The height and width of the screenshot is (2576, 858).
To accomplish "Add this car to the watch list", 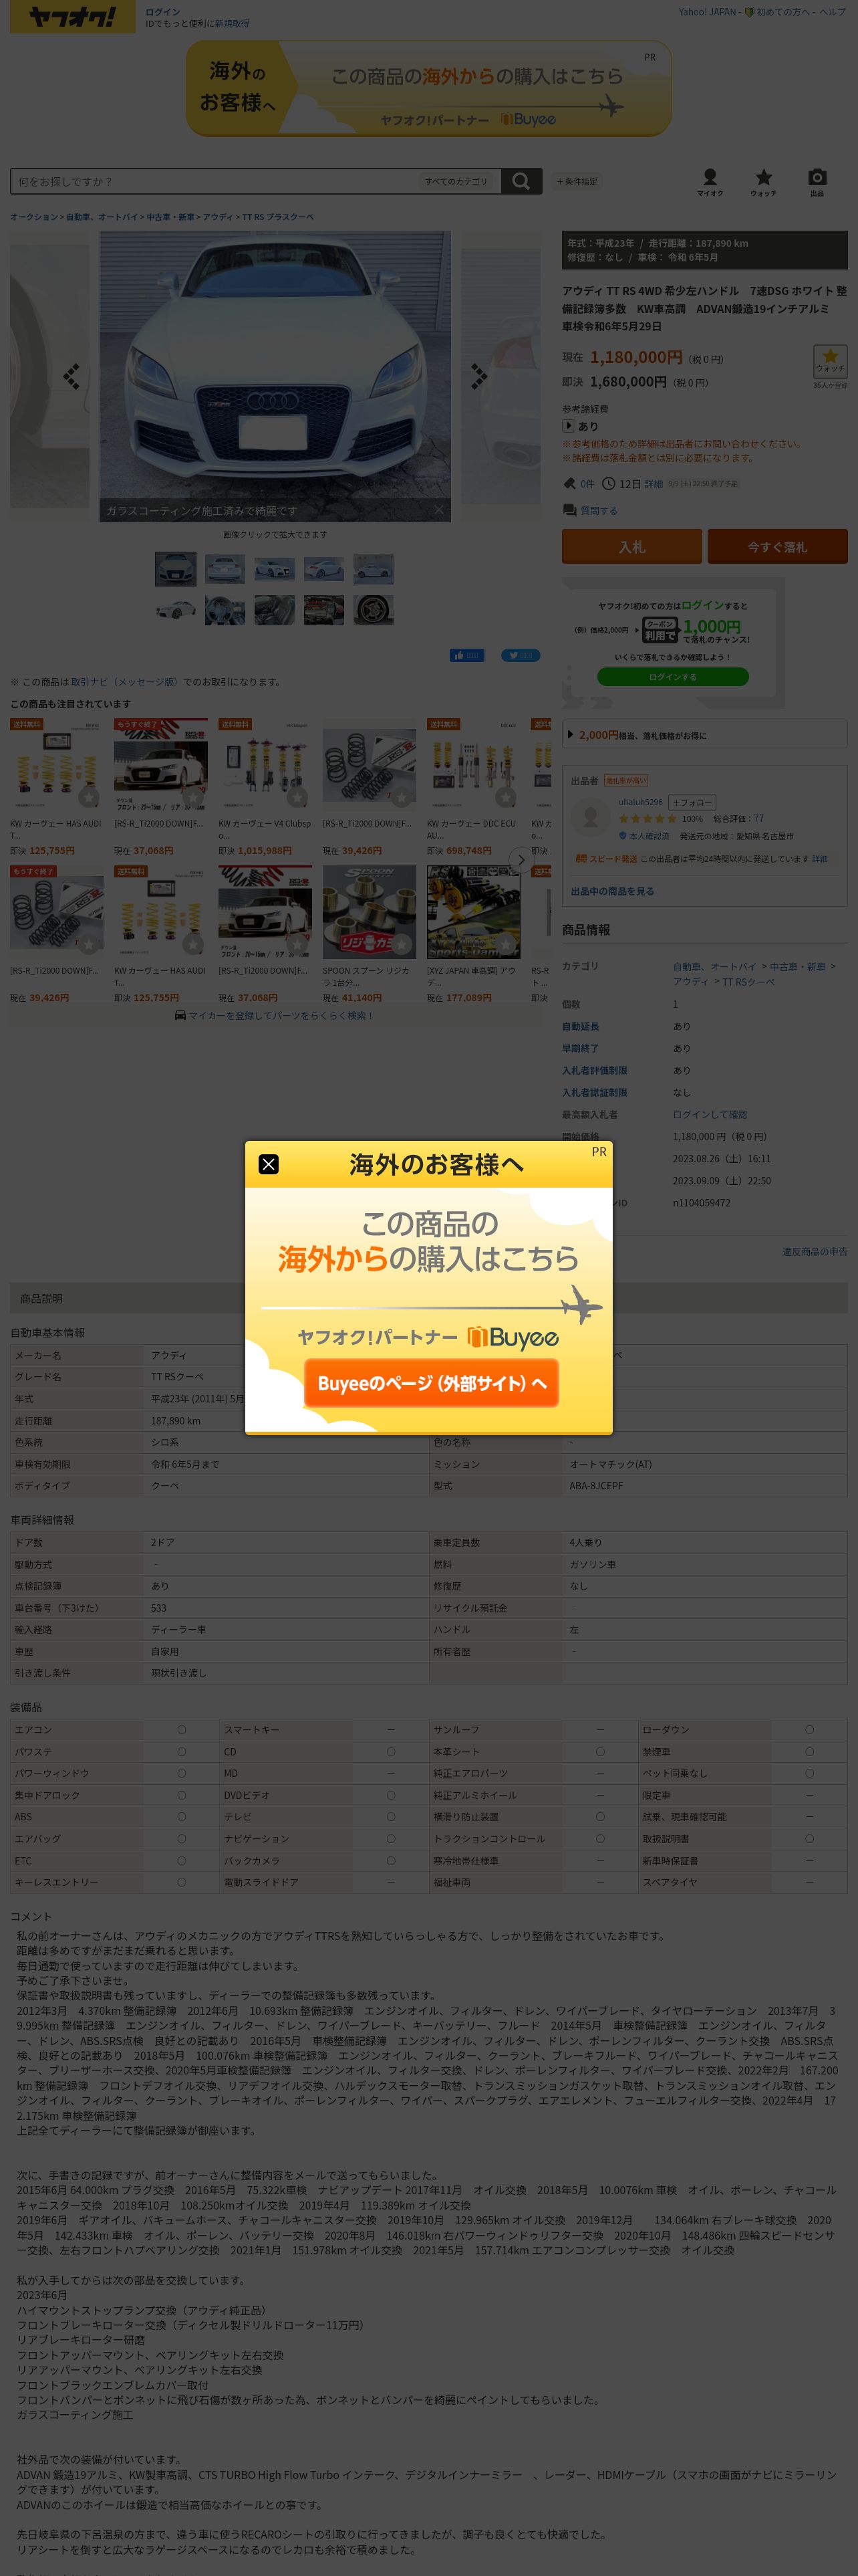I will click(x=830, y=362).
